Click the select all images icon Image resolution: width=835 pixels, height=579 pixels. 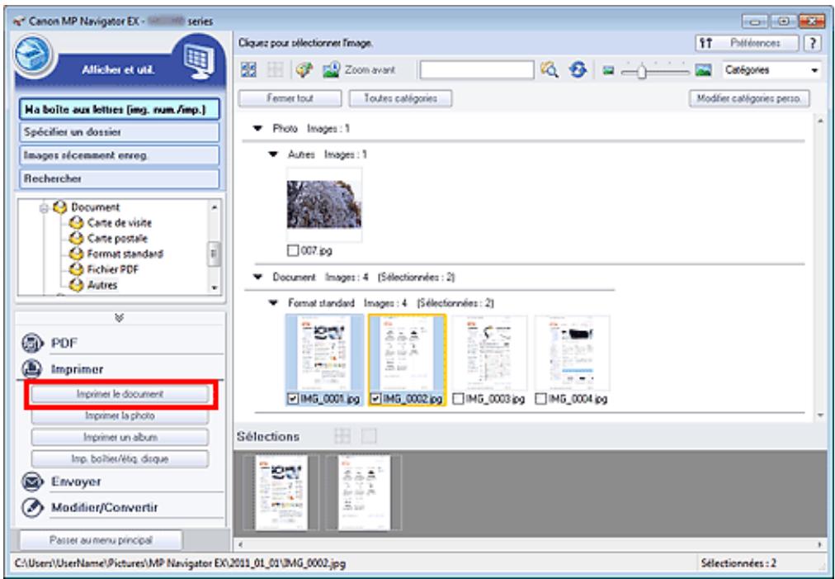click(248, 70)
